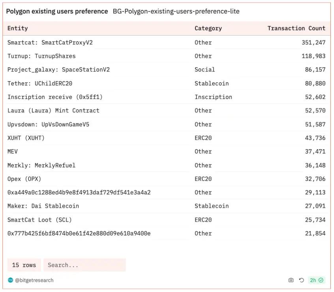Click the 0xa449a0c1288ed4b9e8f4913daf729df541e3a4a2 address cell
Viewport: 334px width, 292px height.
pos(79,192)
